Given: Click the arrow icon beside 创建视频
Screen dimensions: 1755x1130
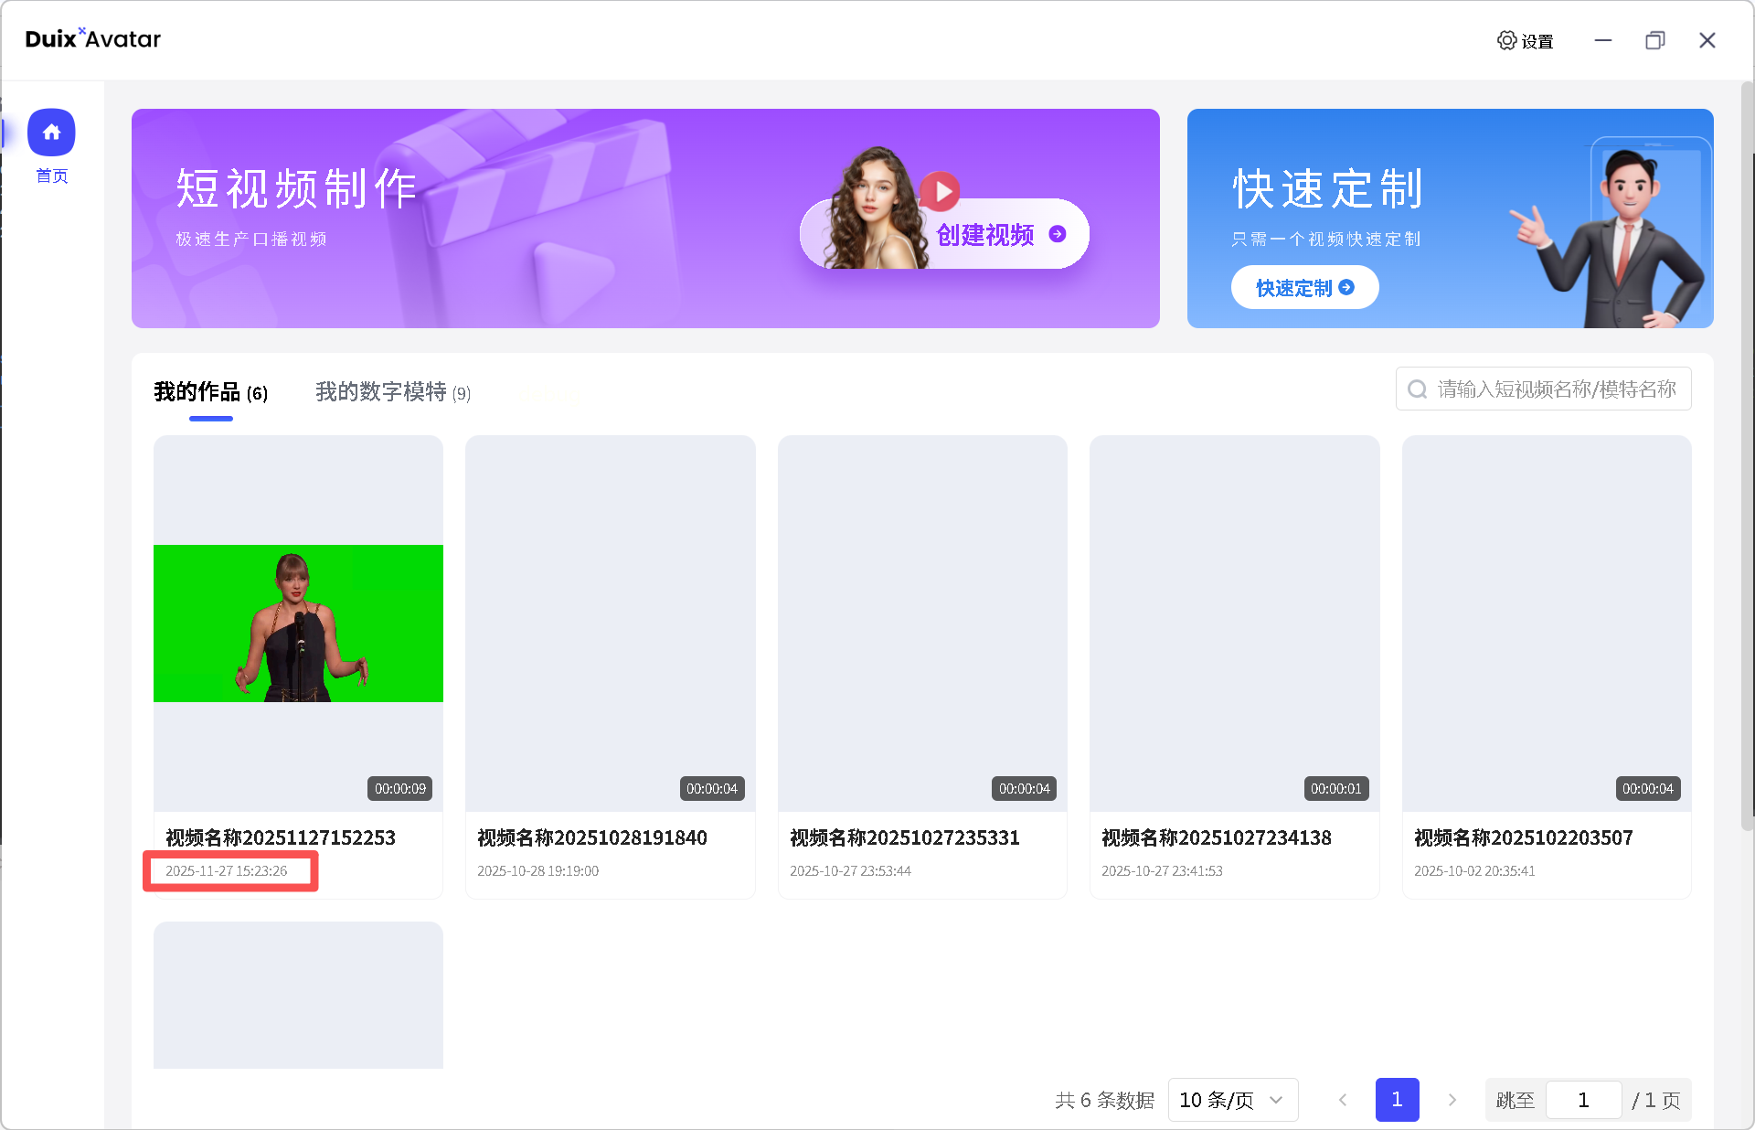Looking at the screenshot, I should pos(1058,234).
